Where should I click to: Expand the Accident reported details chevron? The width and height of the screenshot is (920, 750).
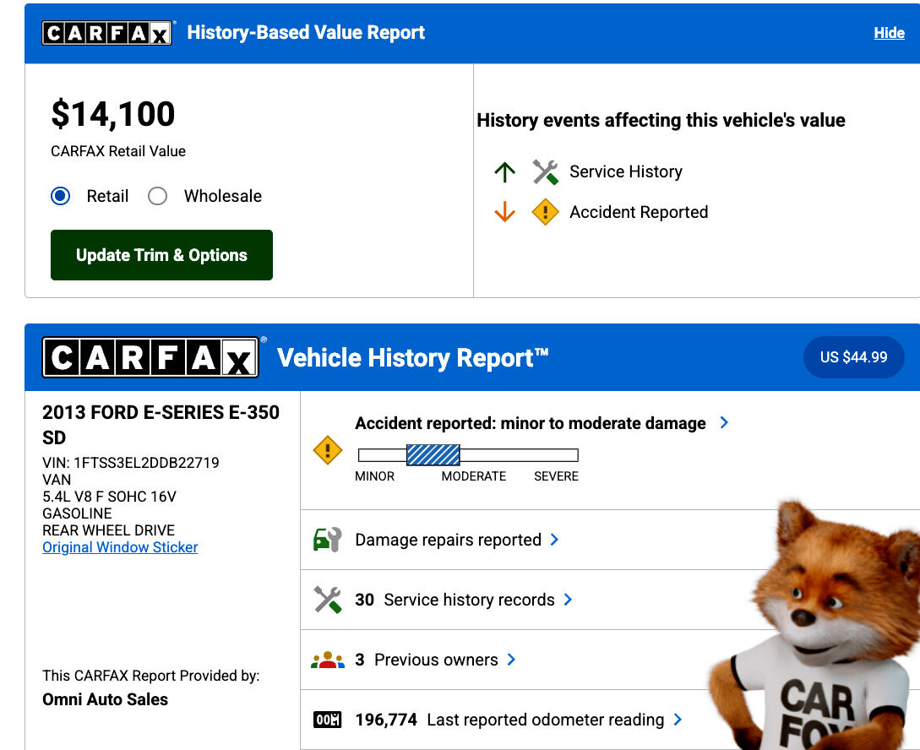click(724, 422)
